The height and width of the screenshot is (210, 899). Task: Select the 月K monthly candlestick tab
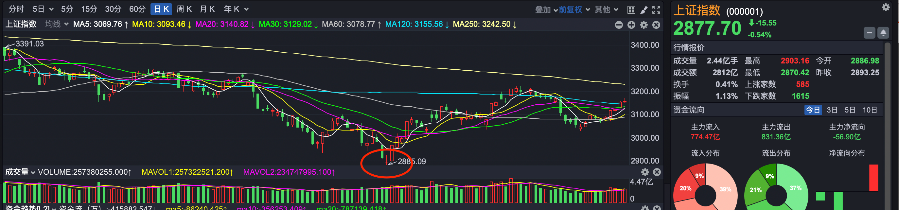tap(207, 9)
